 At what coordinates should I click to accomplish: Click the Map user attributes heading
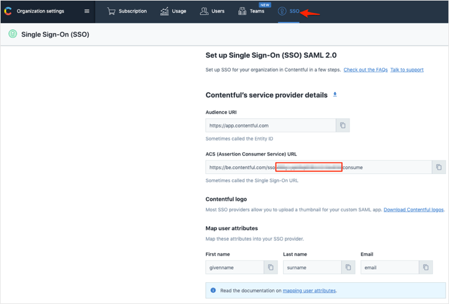pyautogui.click(x=232, y=228)
